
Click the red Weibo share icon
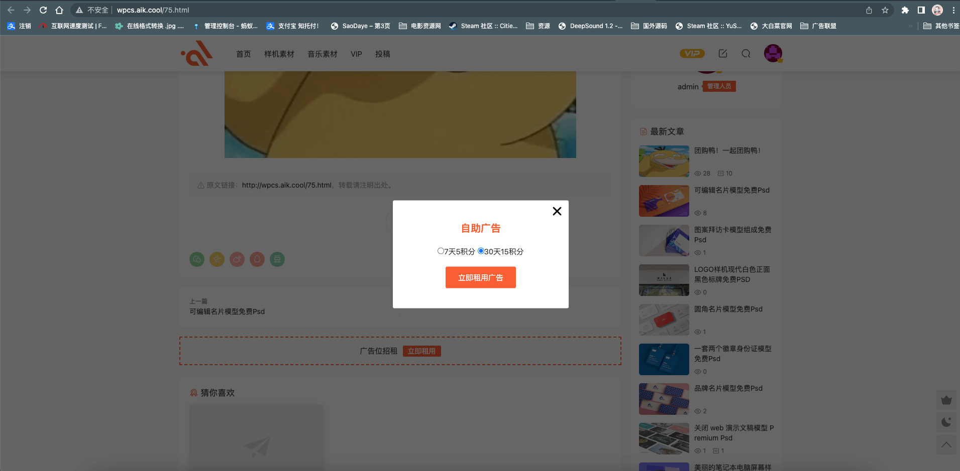[237, 259]
